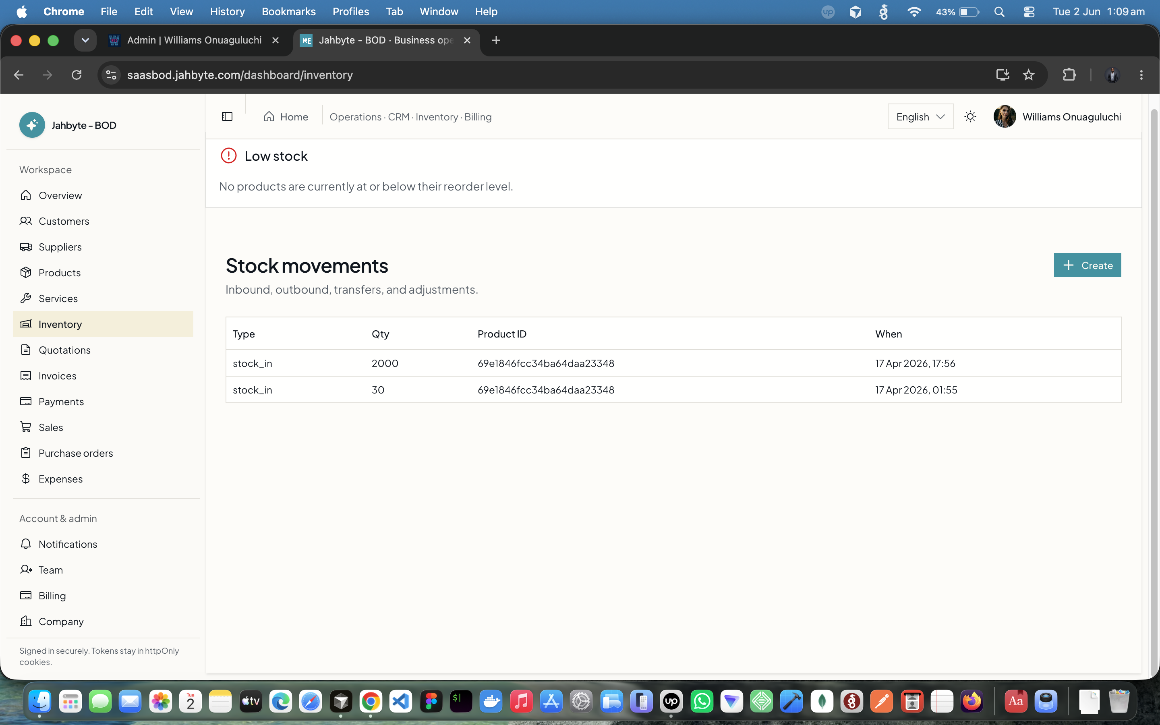1160x725 pixels.
Task: Toggle light/dark theme sun icon
Action: click(x=970, y=116)
